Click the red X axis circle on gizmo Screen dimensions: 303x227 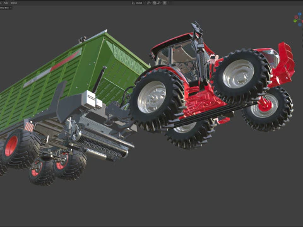[302, 21]
